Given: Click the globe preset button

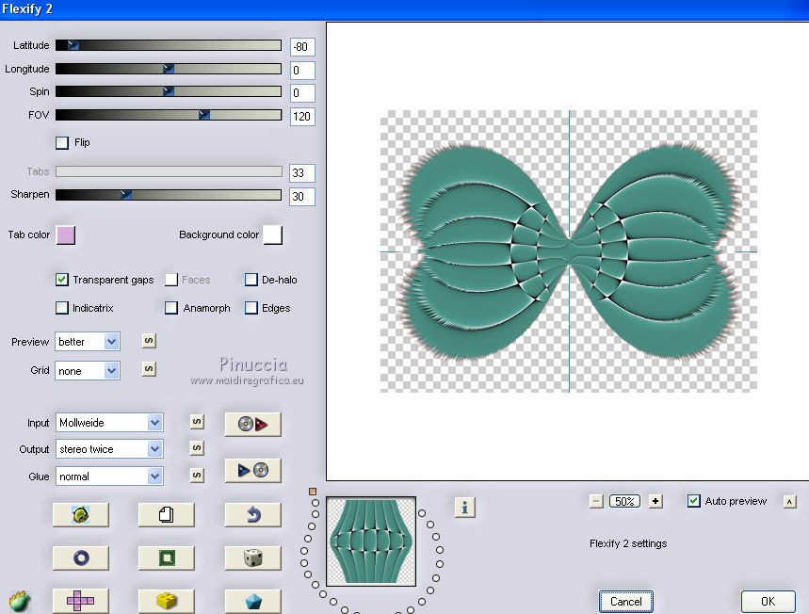Looking at the screenshot, I should pyautogui.click(x=81, y=514).
